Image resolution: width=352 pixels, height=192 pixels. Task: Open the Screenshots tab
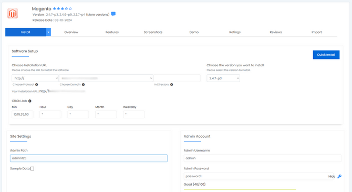tap(153, 32)
